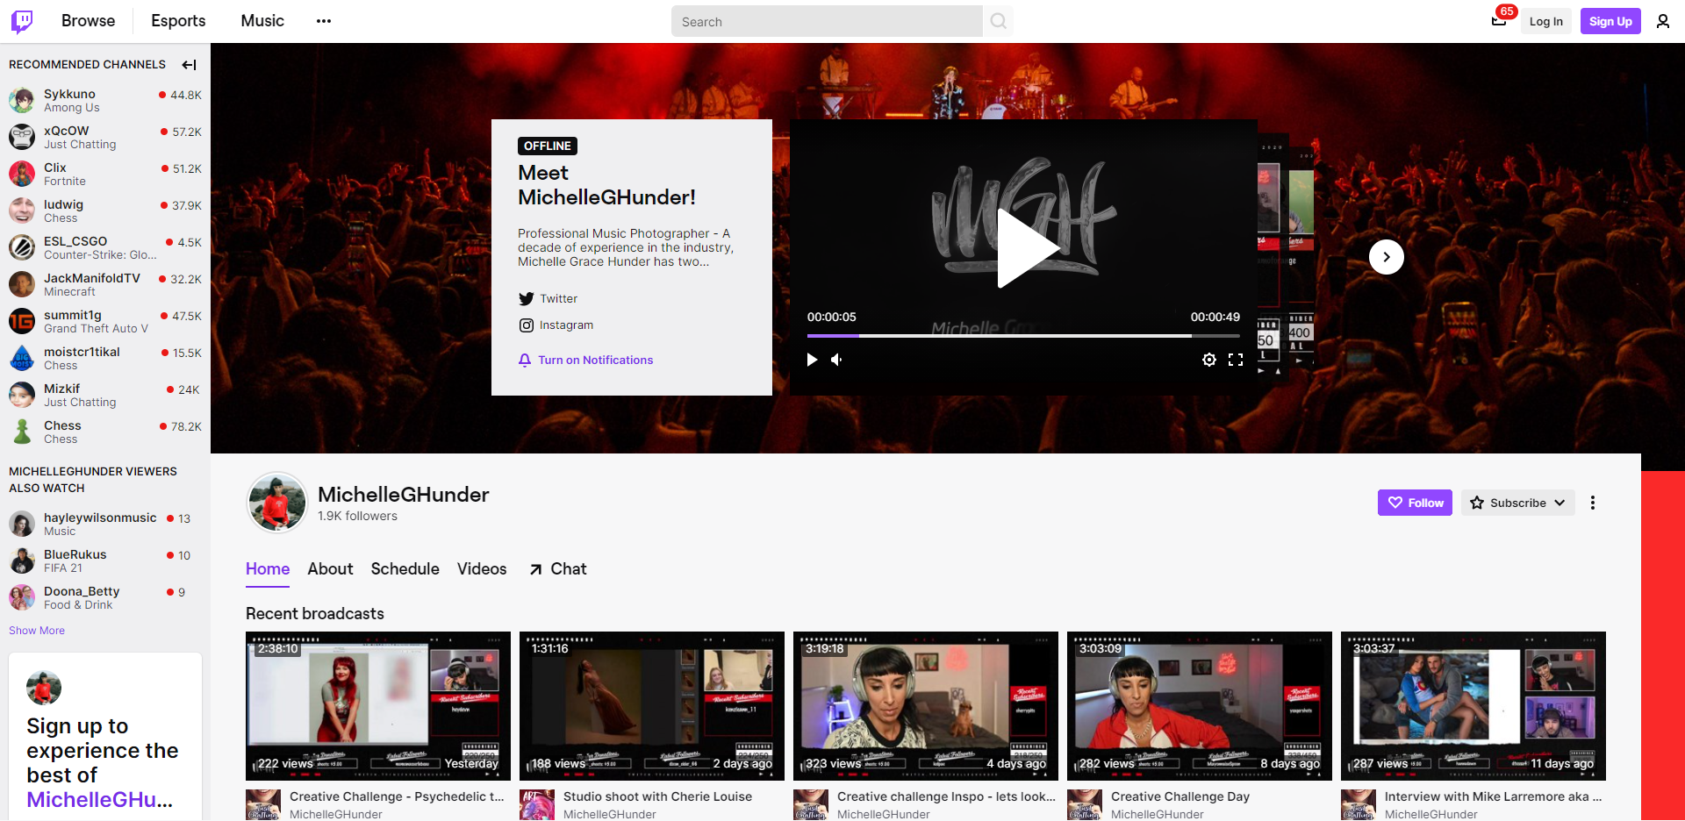1685x821 pixels.
Task: Select the Sykkuno 'Among Us' game label
Action: (72, 107)
